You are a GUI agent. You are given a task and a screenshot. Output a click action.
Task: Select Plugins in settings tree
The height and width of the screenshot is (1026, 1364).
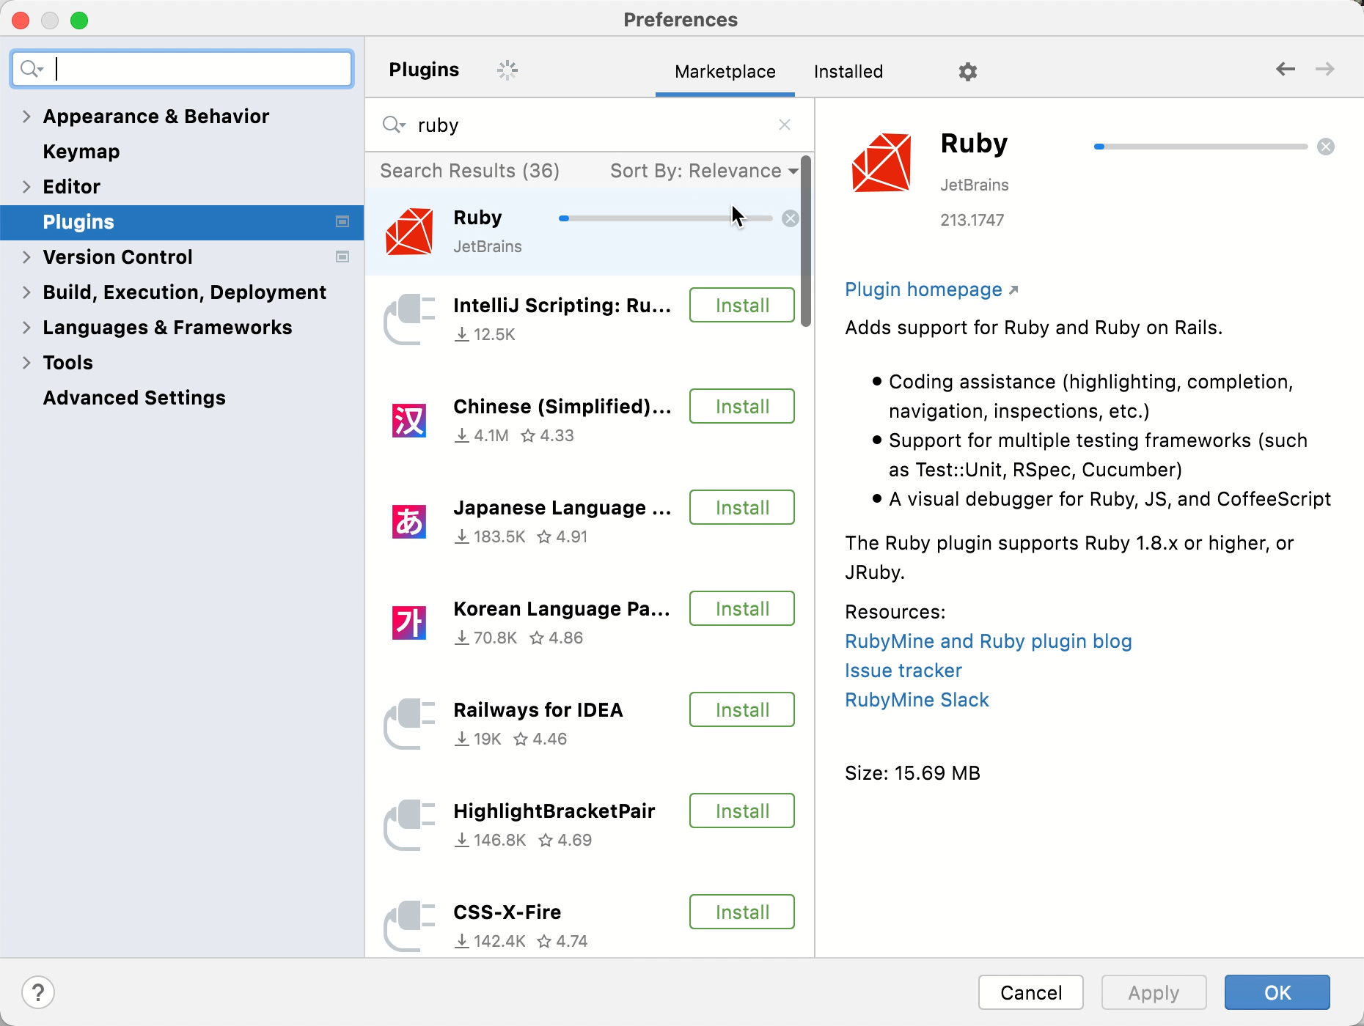click(182, 222)
